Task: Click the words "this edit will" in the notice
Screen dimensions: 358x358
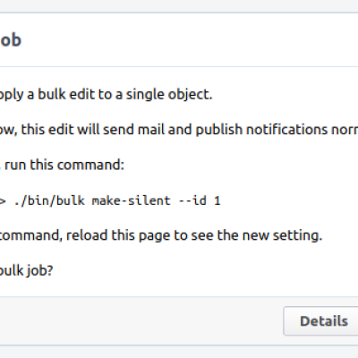Action: [x=61, y=130]
